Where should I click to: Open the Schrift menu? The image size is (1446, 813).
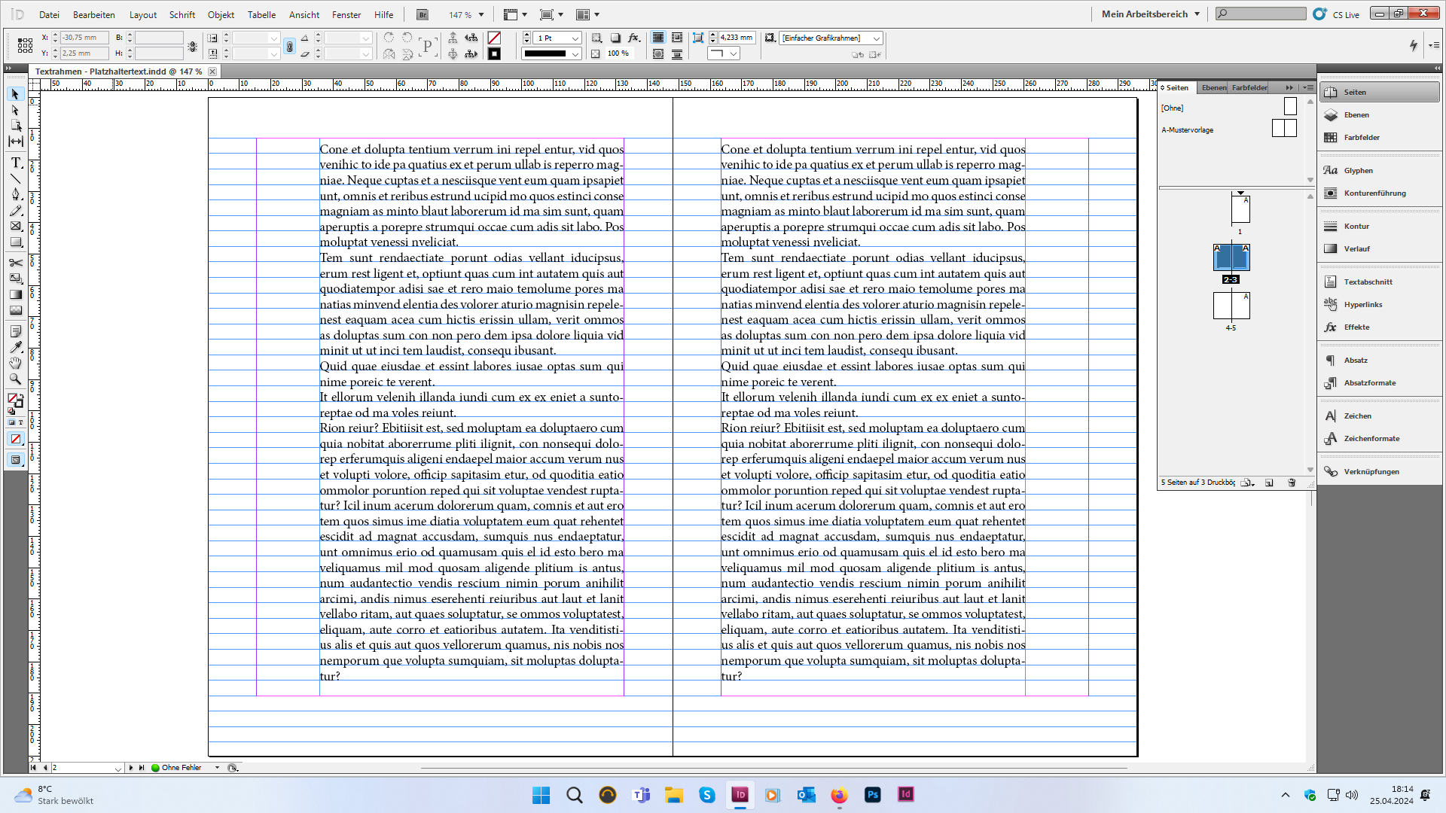(182, 14)
